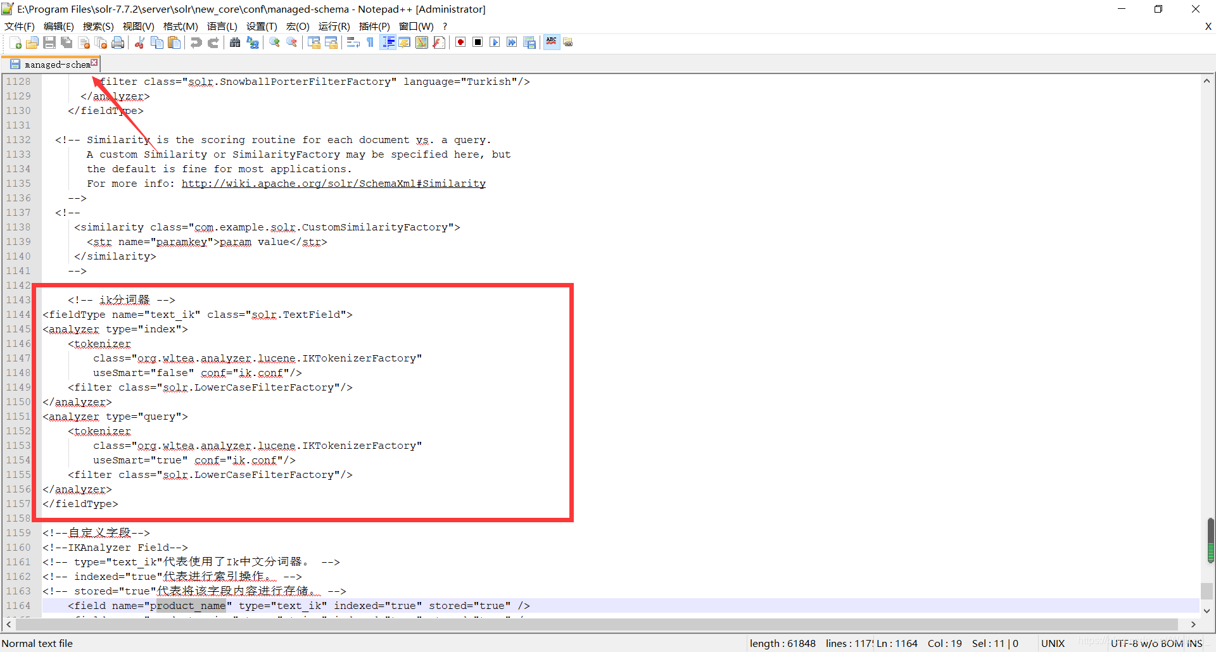The height and width of the screenshot is (652, 1216).
Task: Click 'length : 61848' in status bar
Action: pos(783,643)
